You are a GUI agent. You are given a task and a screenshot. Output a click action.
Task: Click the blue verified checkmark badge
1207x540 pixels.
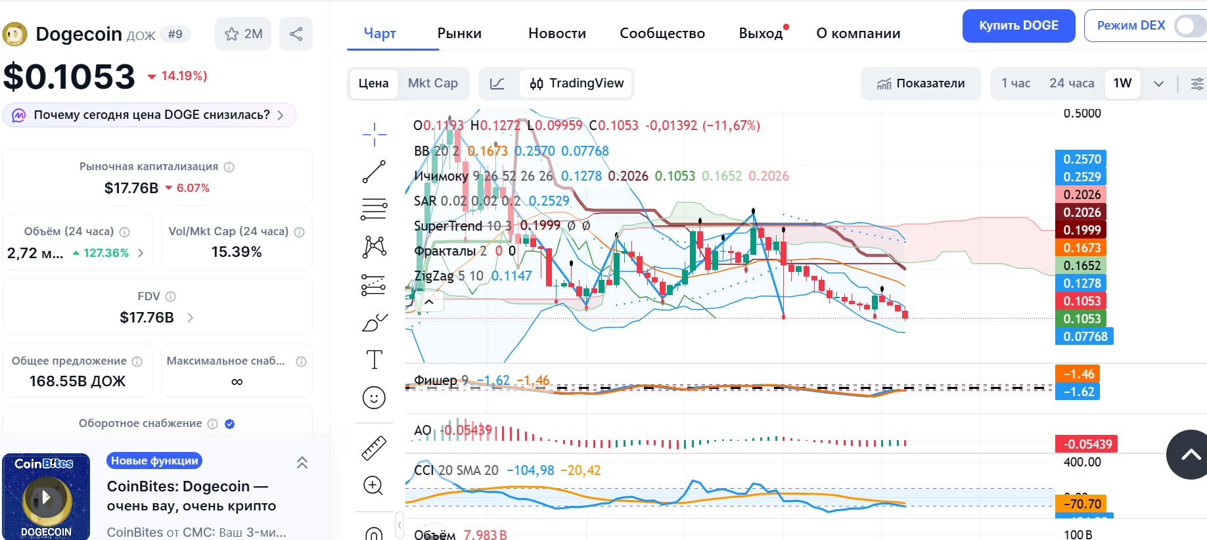[x=230, y=424]
